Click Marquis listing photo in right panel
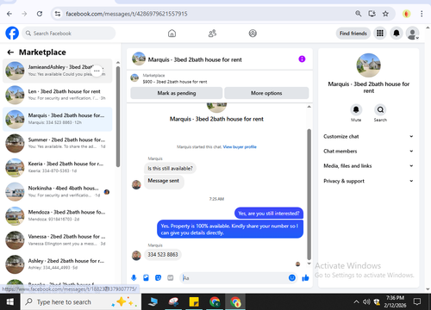This screenshot has width=431, height=310. (x=369, y=65)
